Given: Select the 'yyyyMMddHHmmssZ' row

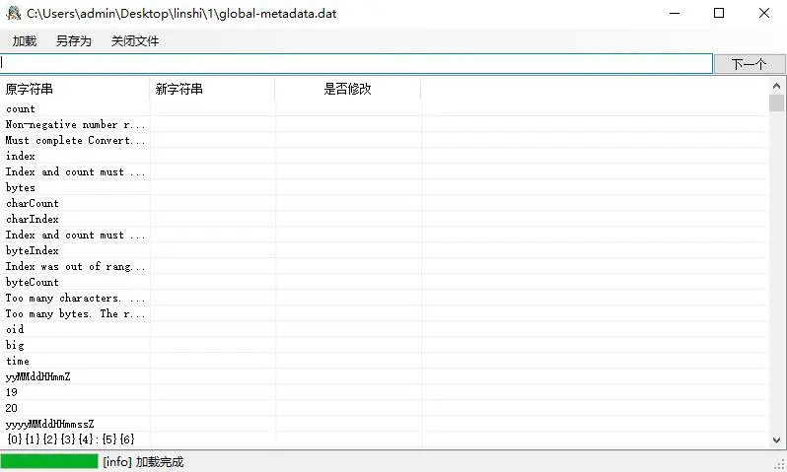Looking at the screenshot, I should 384,424.
